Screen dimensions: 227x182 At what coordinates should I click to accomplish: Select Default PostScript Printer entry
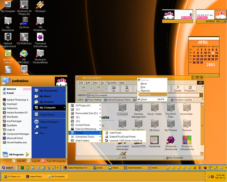(124, 137)
